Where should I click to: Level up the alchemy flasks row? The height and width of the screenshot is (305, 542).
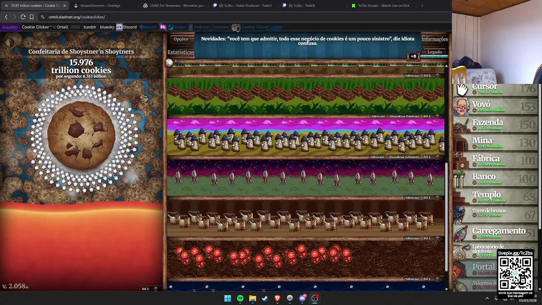pyautogui.click(x=432, y=238)
